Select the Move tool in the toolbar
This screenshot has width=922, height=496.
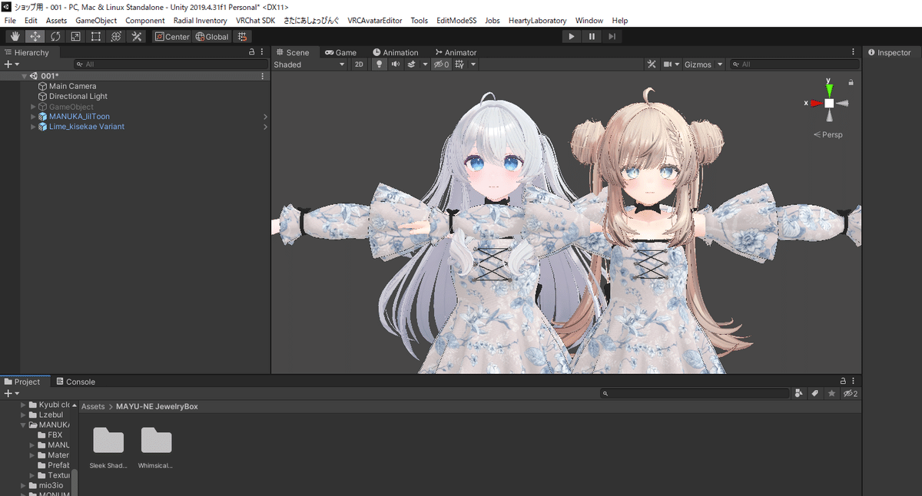pyautogui.click(x=35, y=35)
